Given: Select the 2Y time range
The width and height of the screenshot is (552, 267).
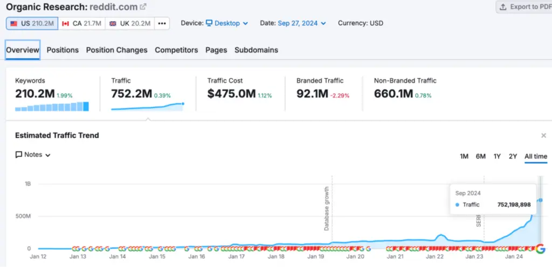Looking at the screenshot, I should pyautogui.click(x=513, y=157).
